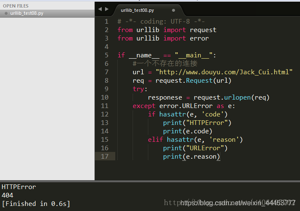Click 'responese' variable on line 10
Viewport: 300px width, 211px height.
[x=165, y=97]
